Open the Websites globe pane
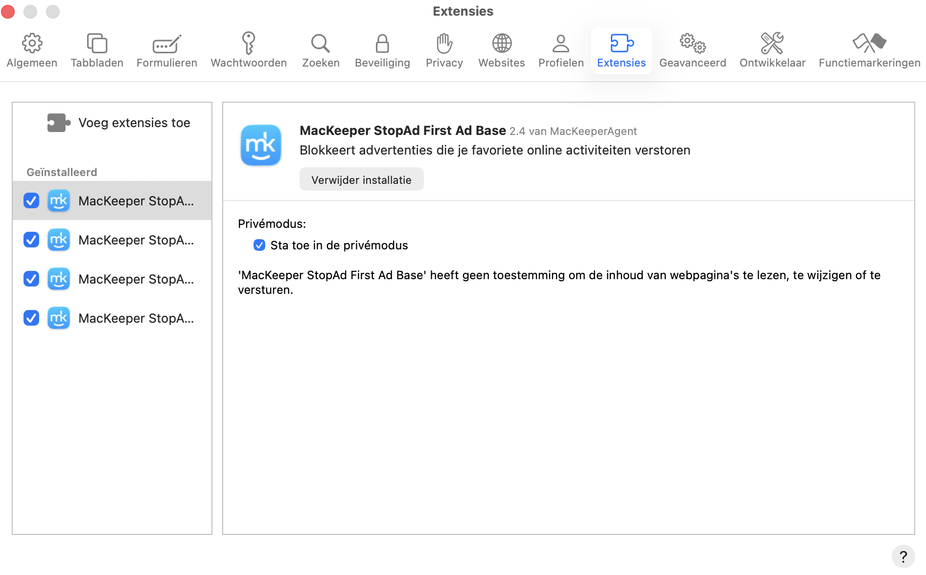926x575 pixels. 501,50
